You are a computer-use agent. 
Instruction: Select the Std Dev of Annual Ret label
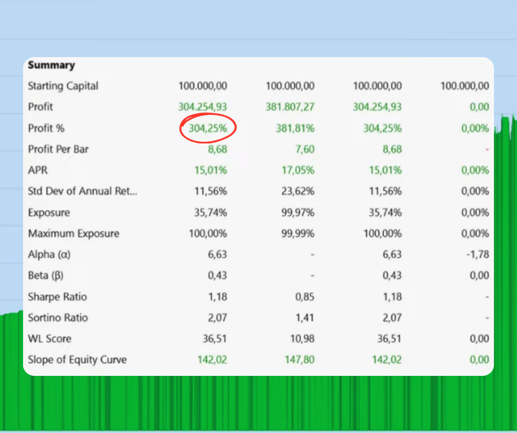click(x=83, y=191)
